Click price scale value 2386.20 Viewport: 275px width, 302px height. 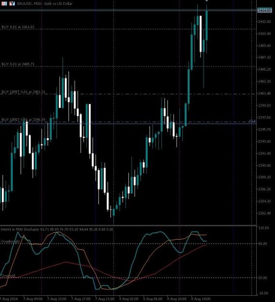pyautogui.click(x=264, y=189)
